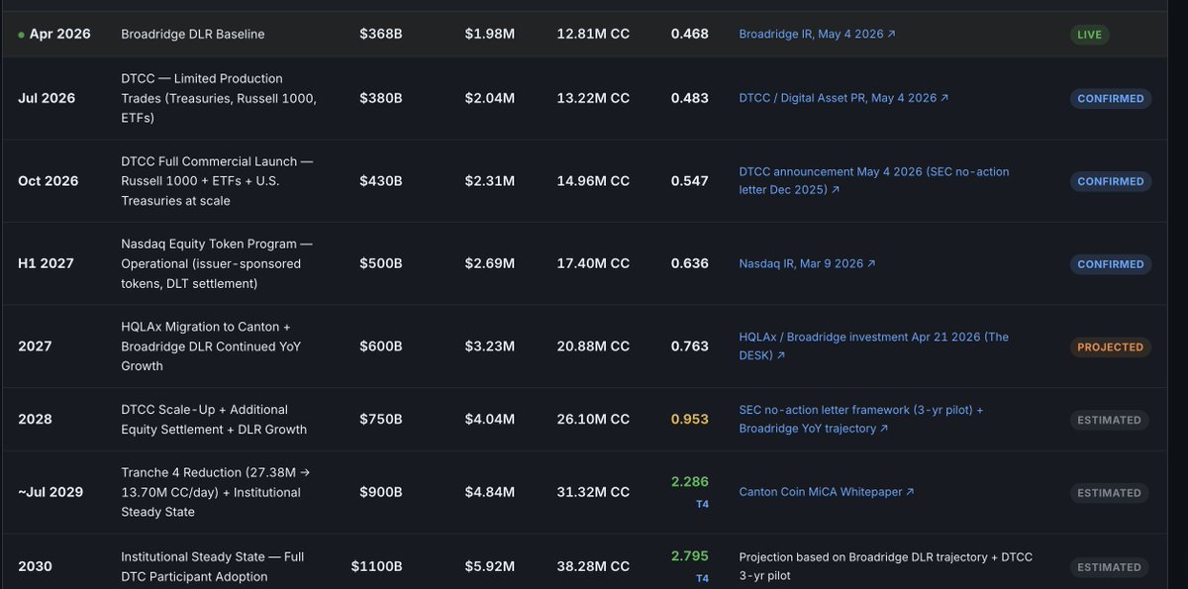
Task: Click the $750B value
Action: [x=381, y=419]
